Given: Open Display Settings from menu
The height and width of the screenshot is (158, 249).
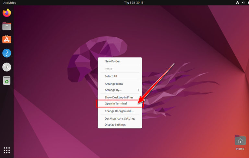Looking at the screenshot, I should coord(120,125).
